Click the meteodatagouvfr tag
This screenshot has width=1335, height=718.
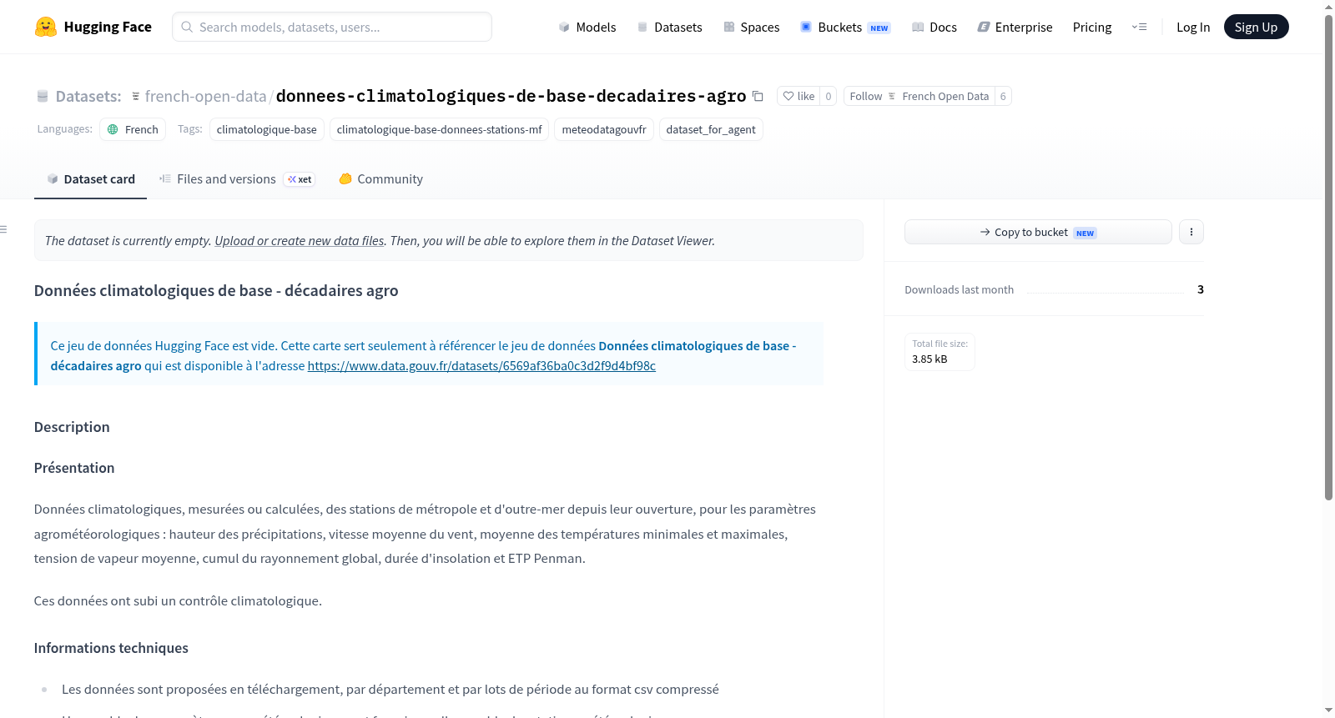click(x=604, y=129)
